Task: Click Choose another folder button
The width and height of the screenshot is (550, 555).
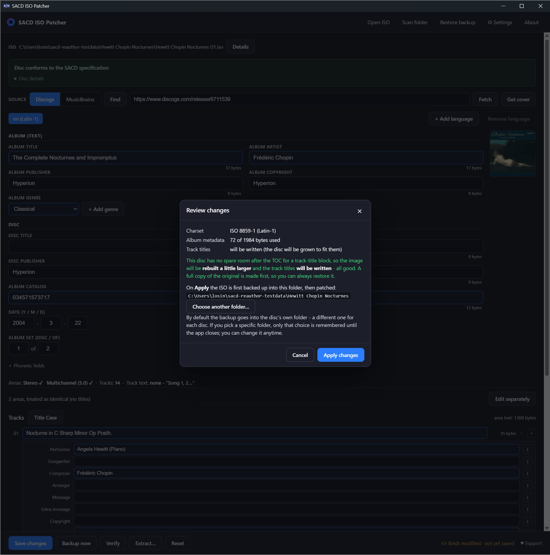Action: click(220, 307)
